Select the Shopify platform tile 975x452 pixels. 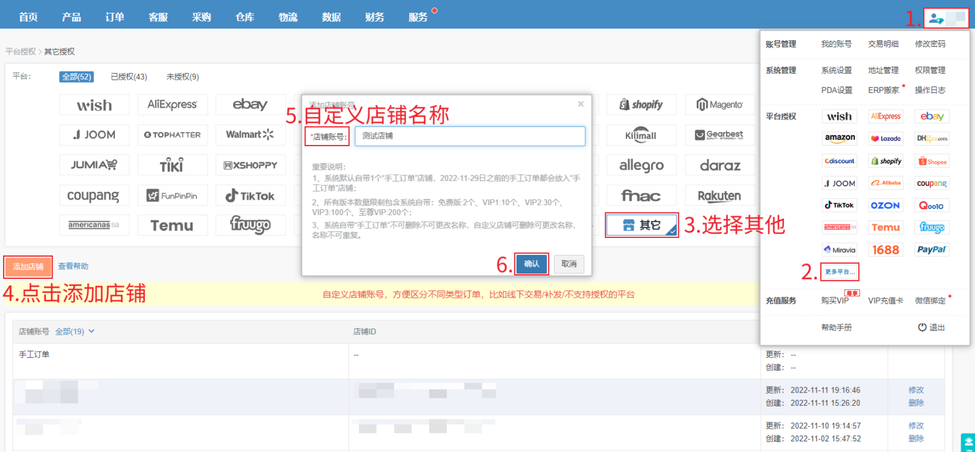coord(641,105)
